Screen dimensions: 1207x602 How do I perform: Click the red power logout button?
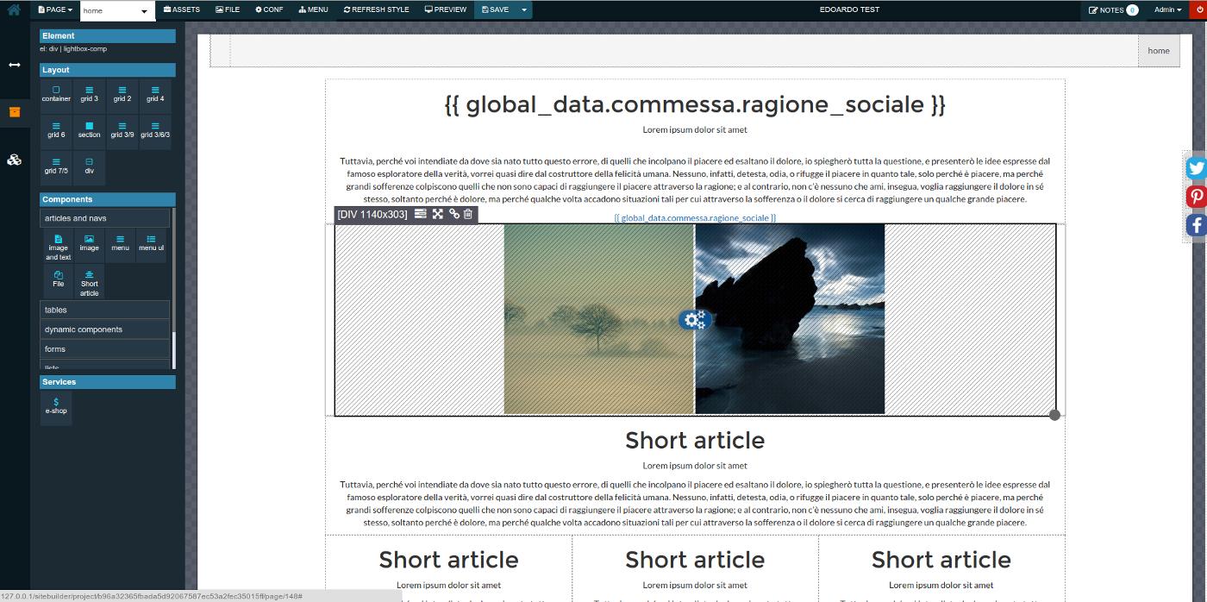click(x=1199, y=10)
